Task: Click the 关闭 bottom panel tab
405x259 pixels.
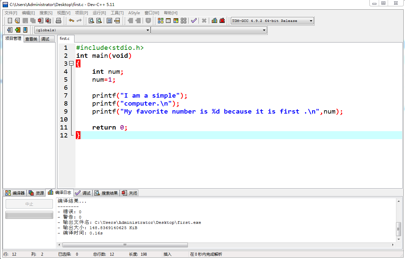Action: coord(129,193)
